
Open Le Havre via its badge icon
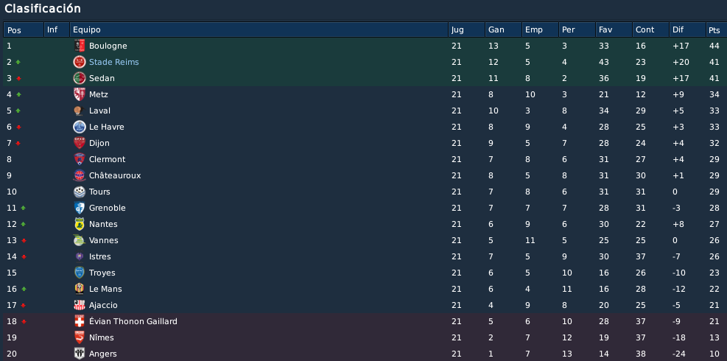coord(80,127)
